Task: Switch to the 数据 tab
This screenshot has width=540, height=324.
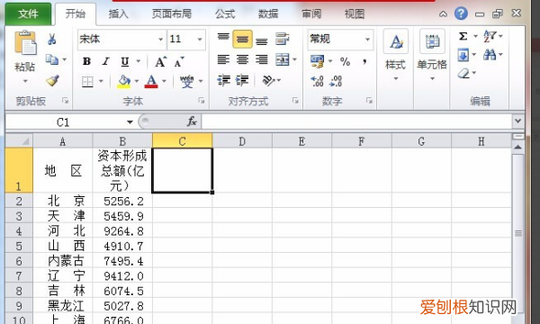Action: tap(268, 14)
